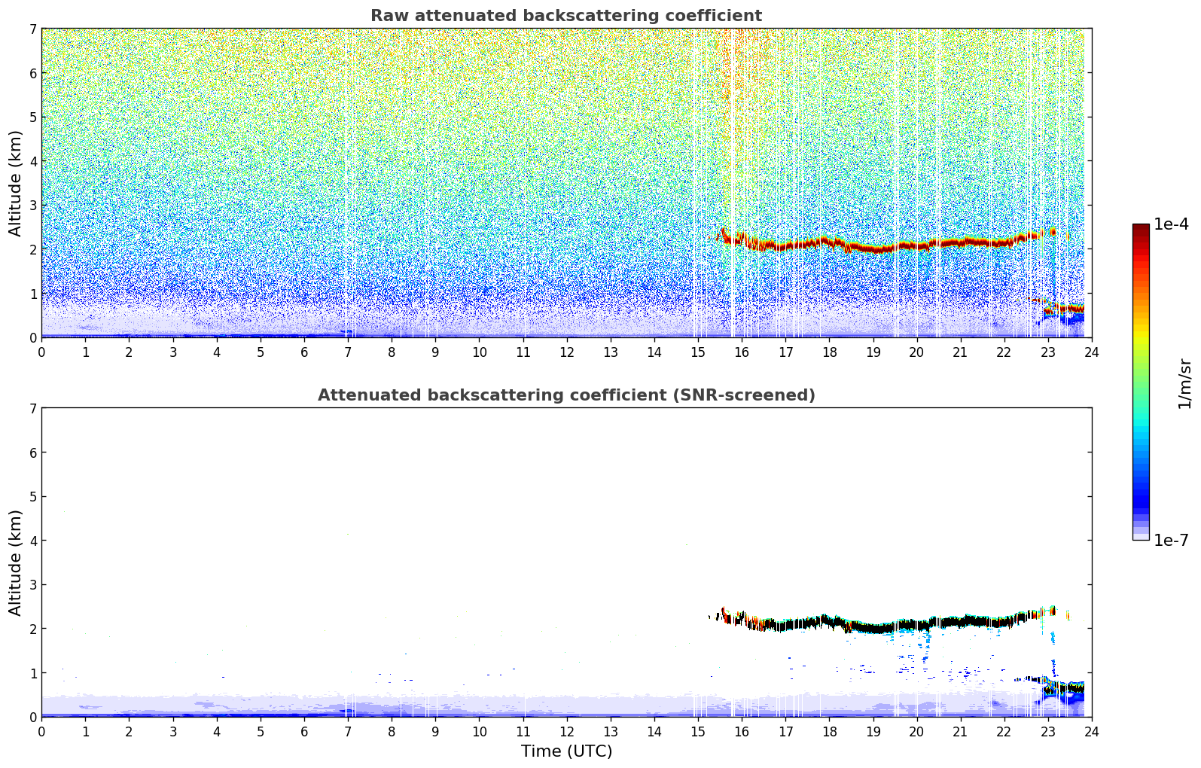Click x-axis tick "23" of the SNR-screened plot
Viewport: 1201px width, 768px height.
pyautogui.click(x=1048, y=730)
